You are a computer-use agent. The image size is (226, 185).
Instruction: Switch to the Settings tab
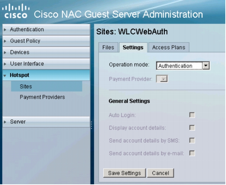(133, 47)
